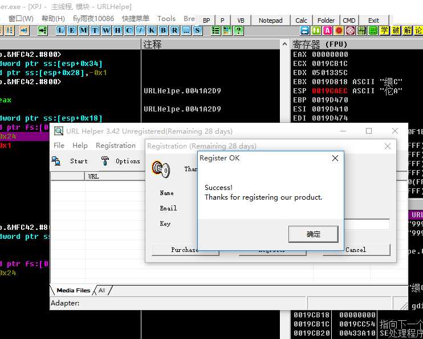Click the yellow 破 toolbar icon
This screenshot has height=339, width=423.
click(396, 30)
